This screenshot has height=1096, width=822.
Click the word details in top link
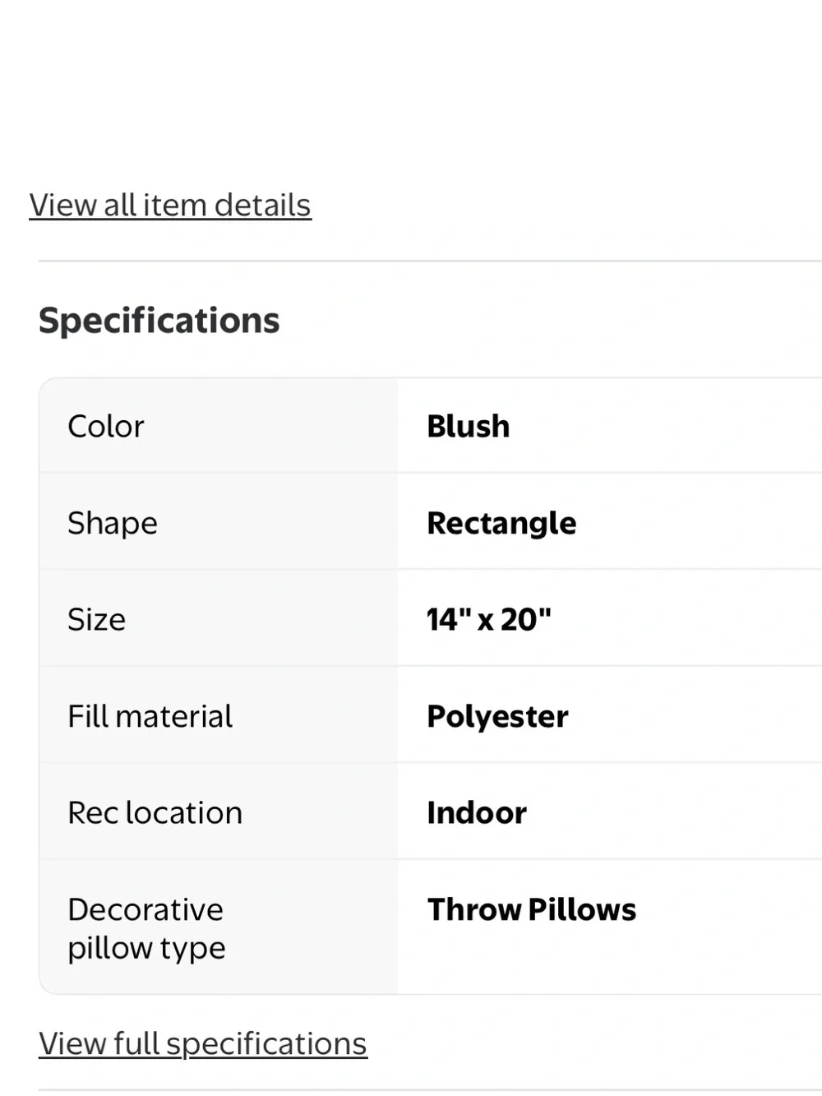(263, 206)
